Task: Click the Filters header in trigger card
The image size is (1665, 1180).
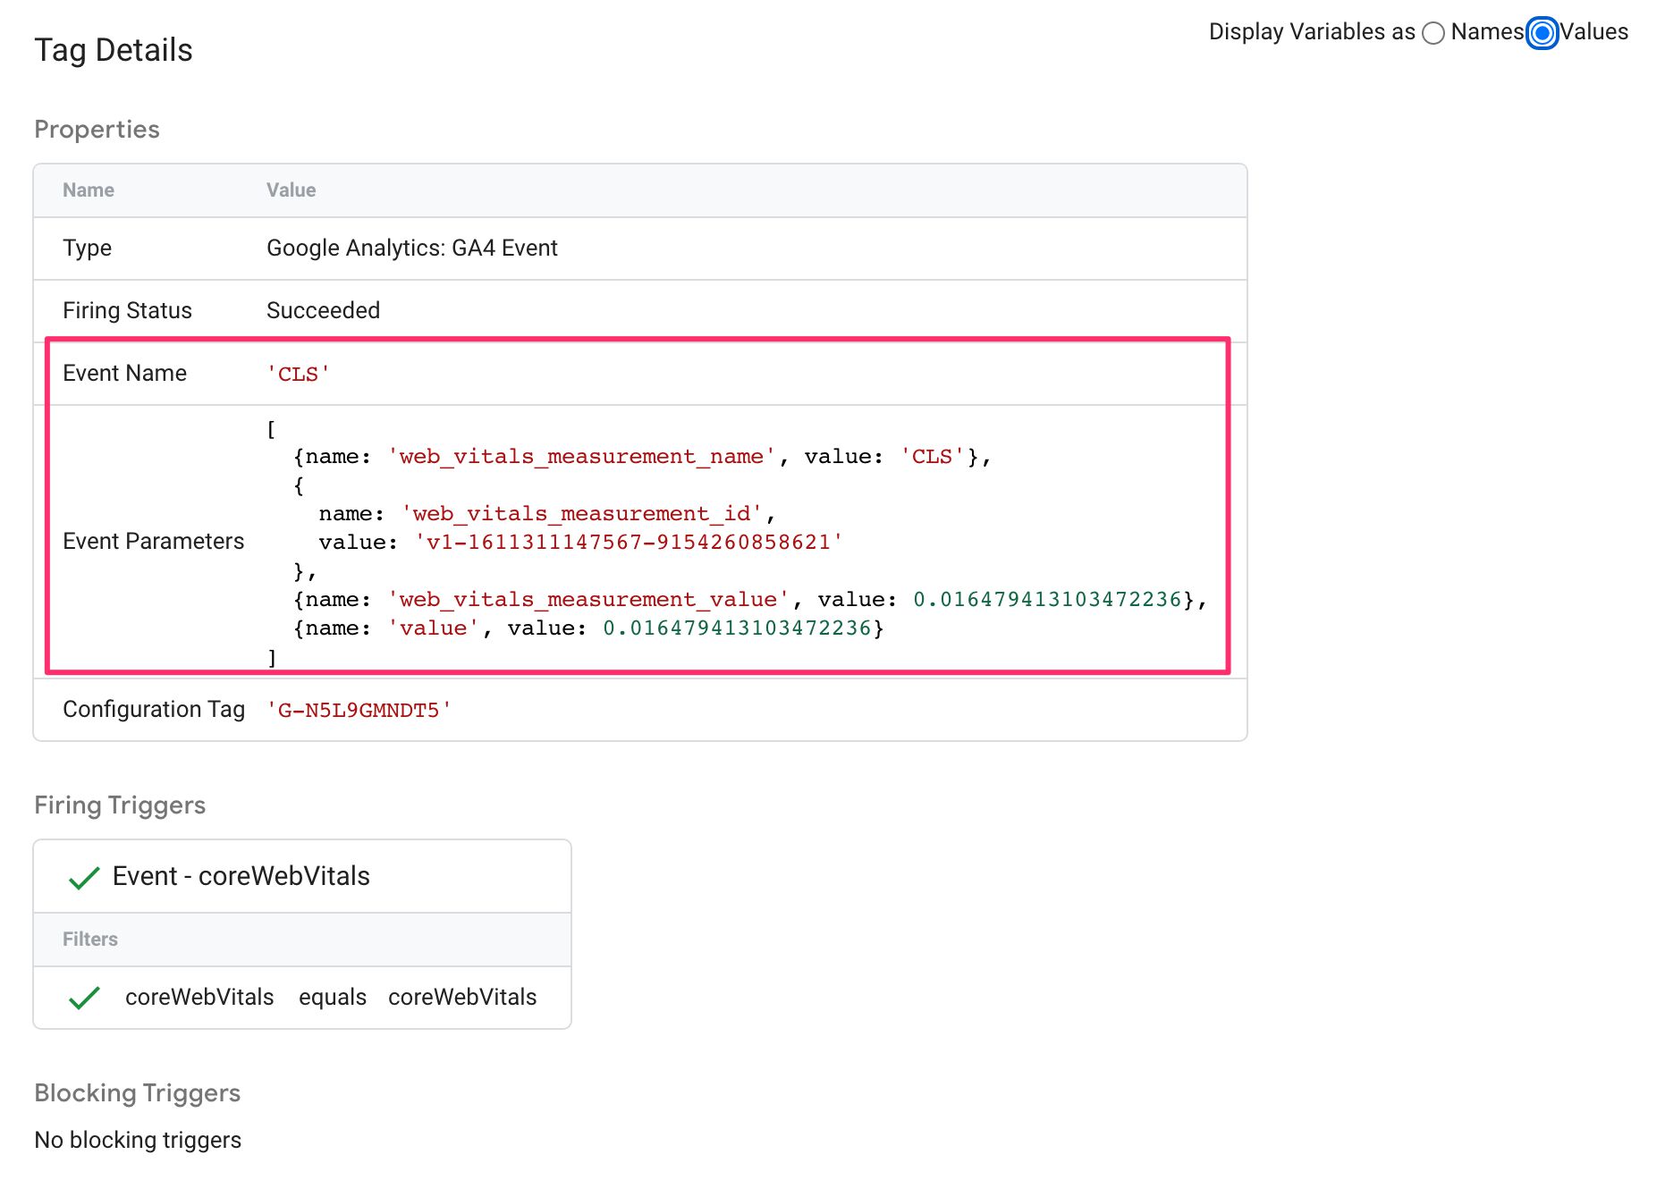Action: 90,940
